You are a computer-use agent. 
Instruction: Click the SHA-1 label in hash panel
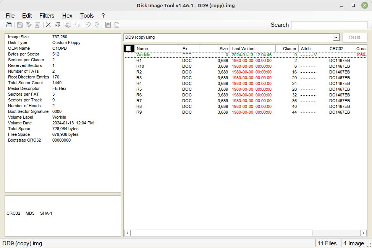click(x=46, y=213)
